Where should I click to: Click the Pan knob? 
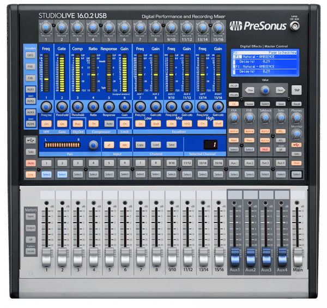tap(94, 144)
